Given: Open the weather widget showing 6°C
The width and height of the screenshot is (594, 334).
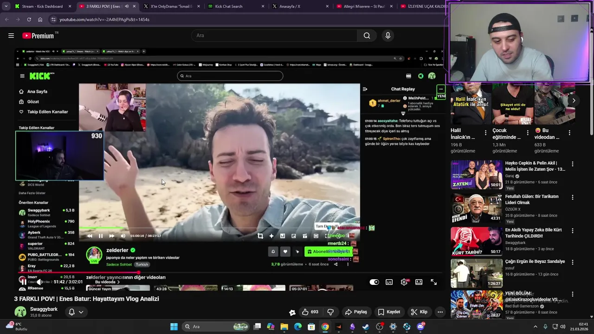Looking at the screenshot, I should click(17, 327).
